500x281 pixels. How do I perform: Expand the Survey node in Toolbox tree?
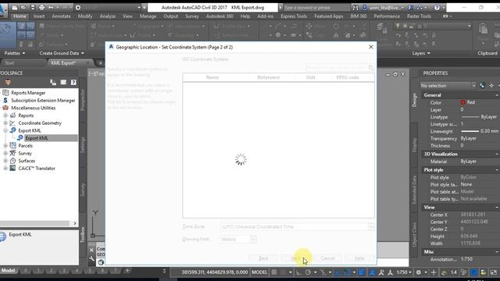pyautogui.click(x=5, y=153)
